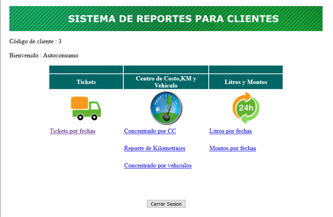Open the Concentrado por CC link
The height and width of the screenshot is (217, 333).
(150, 131)
